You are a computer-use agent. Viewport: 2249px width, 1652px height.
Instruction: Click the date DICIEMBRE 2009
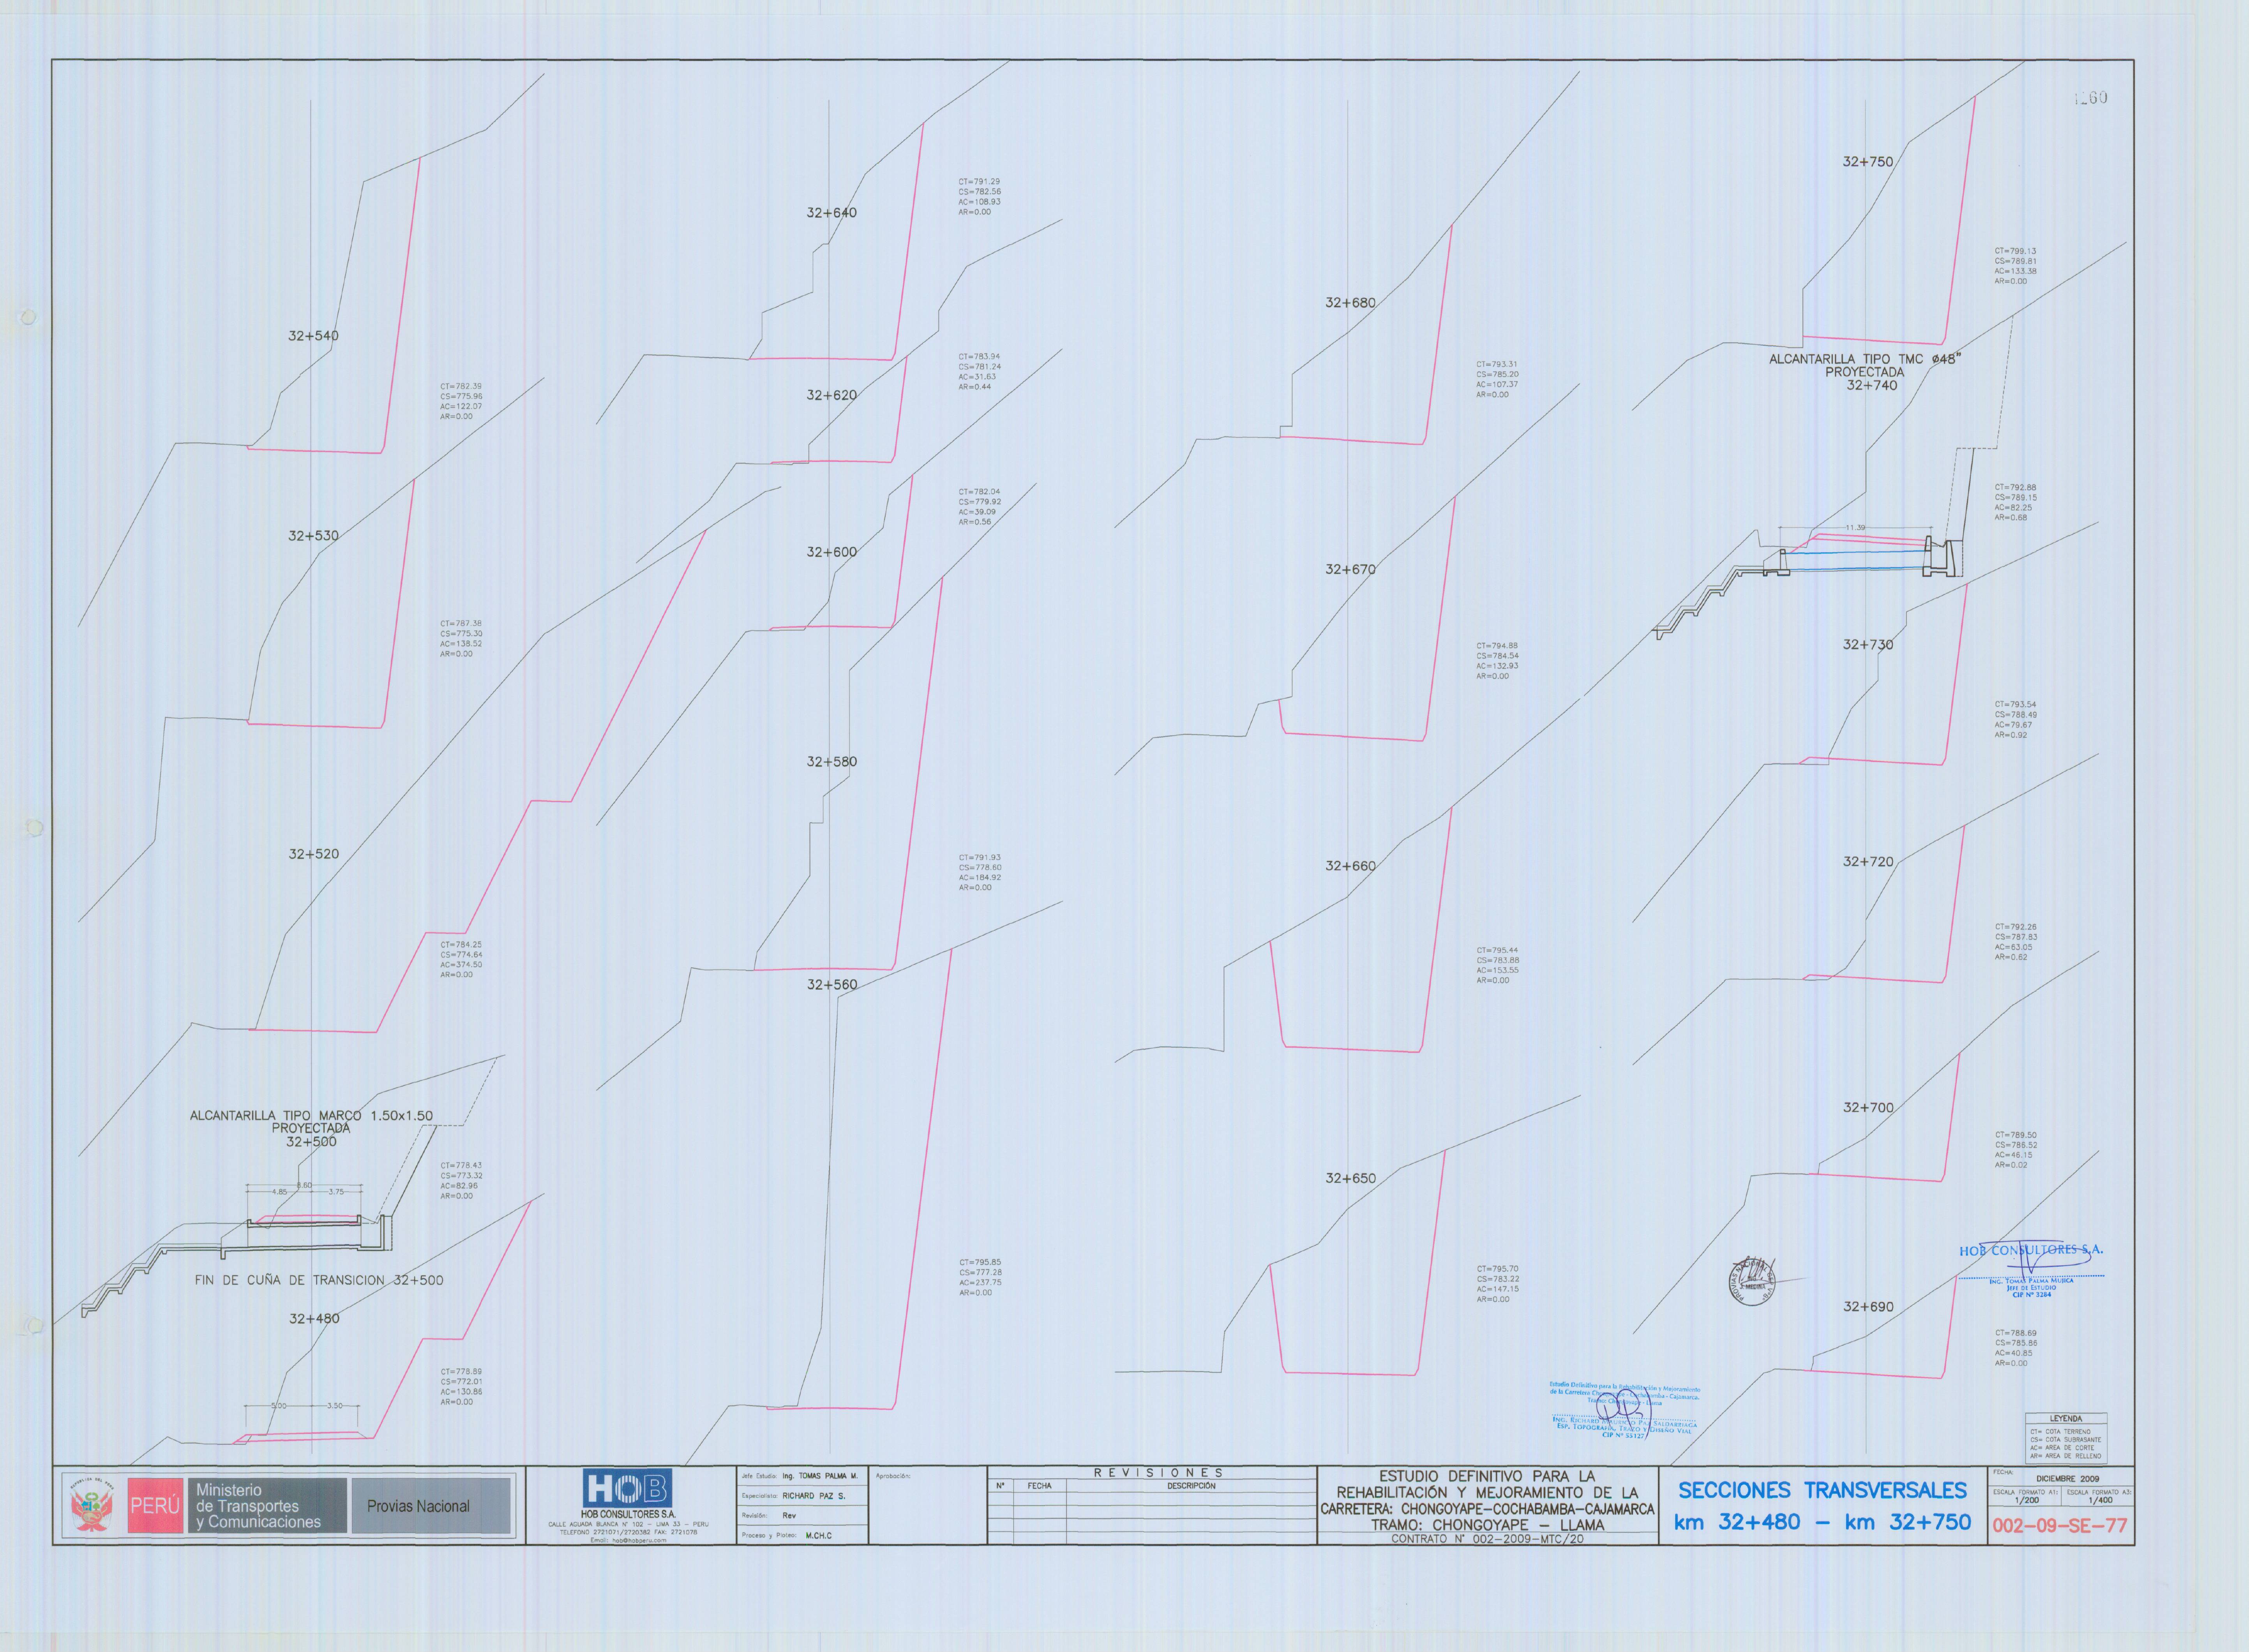[2068, 1479]
